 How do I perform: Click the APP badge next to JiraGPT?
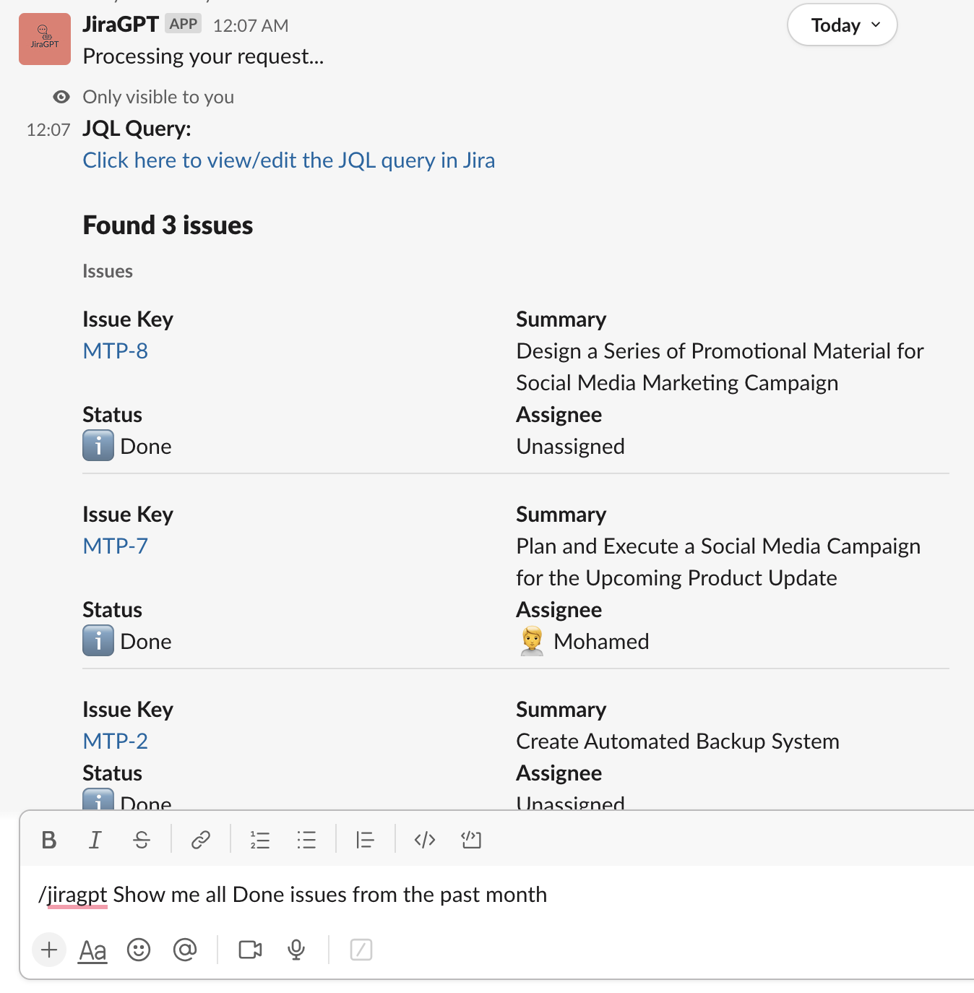[184, 24]
